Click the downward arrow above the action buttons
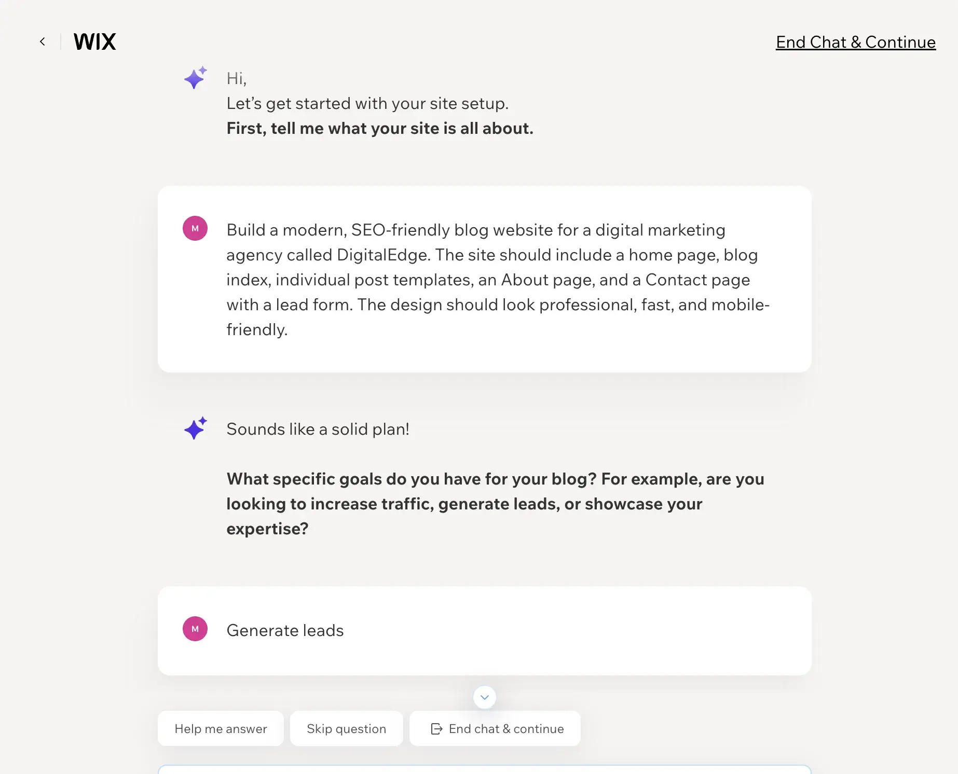 click(484, 697)
